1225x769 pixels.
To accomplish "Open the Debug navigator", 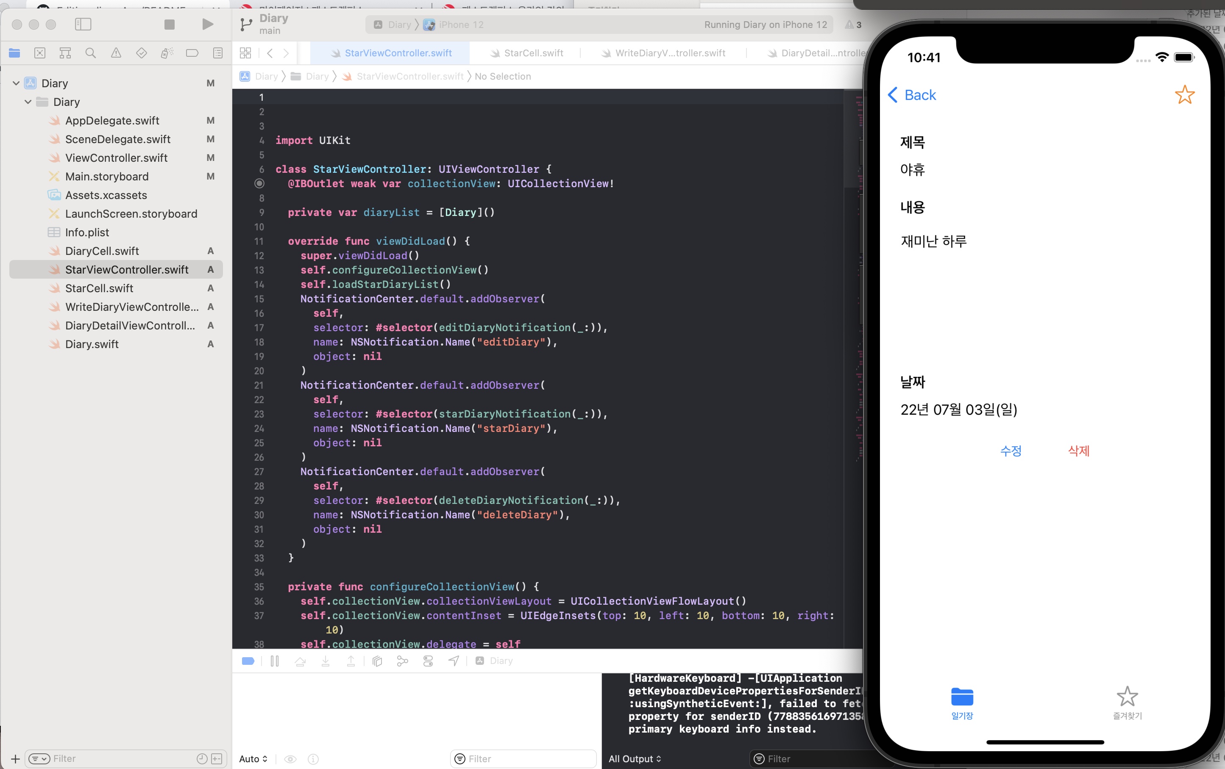I will tap(167, 53).
